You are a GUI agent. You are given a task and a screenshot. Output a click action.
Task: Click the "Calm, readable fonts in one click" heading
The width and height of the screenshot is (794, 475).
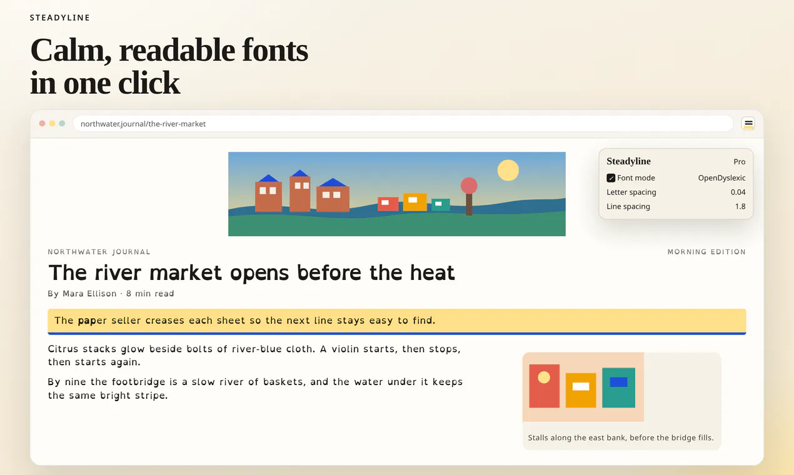coord(169,66)
